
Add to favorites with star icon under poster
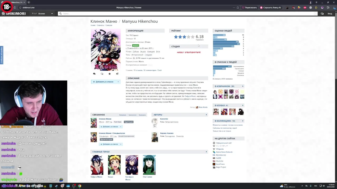point(110,74)
